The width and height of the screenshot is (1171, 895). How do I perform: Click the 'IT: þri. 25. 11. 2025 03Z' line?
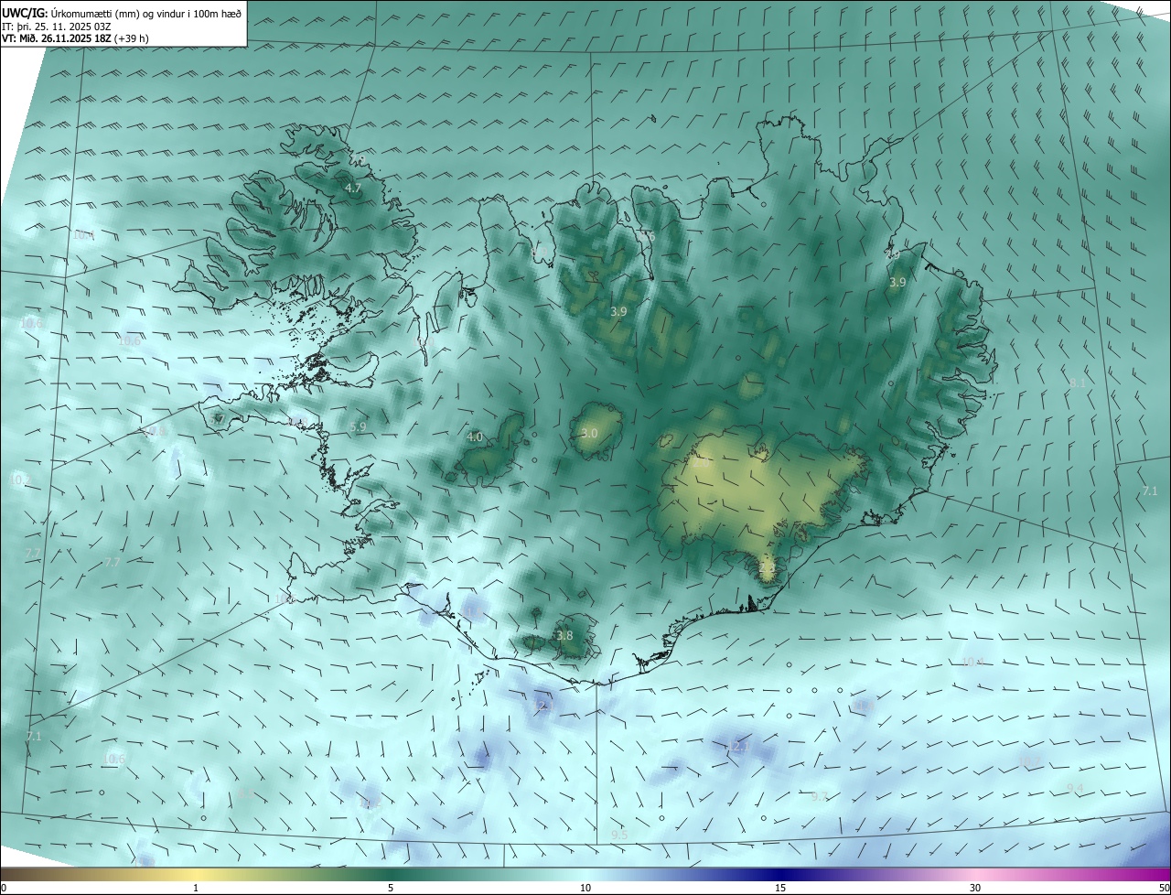click(x=57, y=27)
